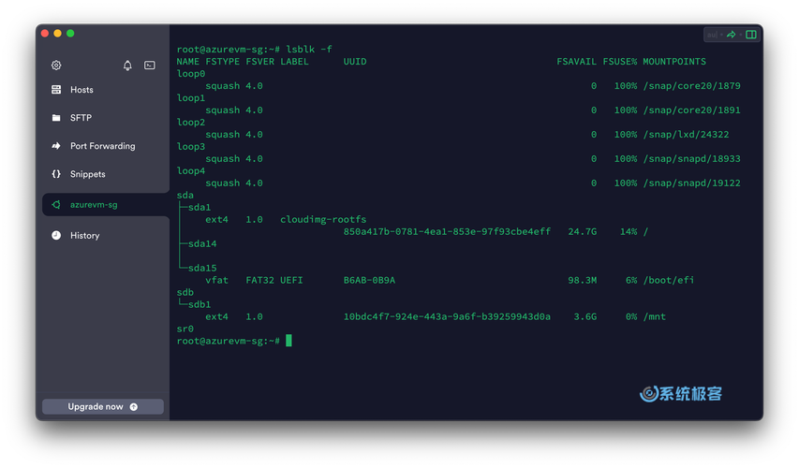Click the cloudimg-rootfs label in the output
The height and width of the screenshot is (468, 799).
coord(323,220)
